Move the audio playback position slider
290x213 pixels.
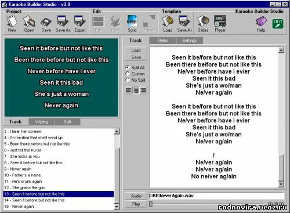click(151, 204)
